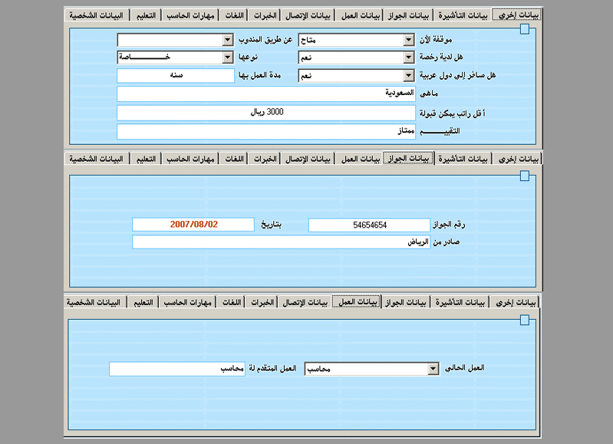Open التعليم tab in the passport form

click(x=146, y=159)
